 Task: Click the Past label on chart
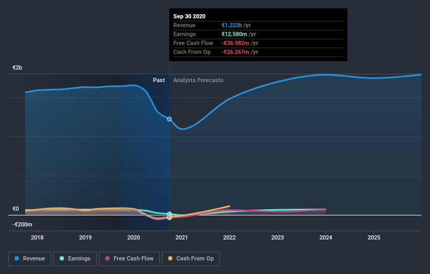click(x=159, y=80)
